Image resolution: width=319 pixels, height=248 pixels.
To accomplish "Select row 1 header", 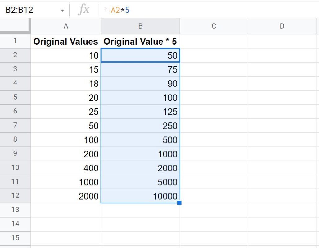I will tap(15, 41).
